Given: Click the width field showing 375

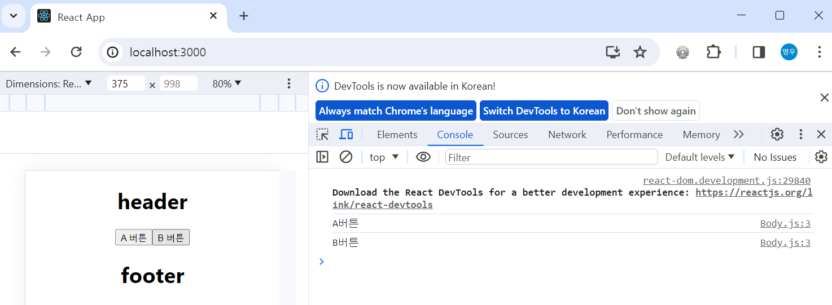Looking at the screenshot, I should (x=126, y=83).
